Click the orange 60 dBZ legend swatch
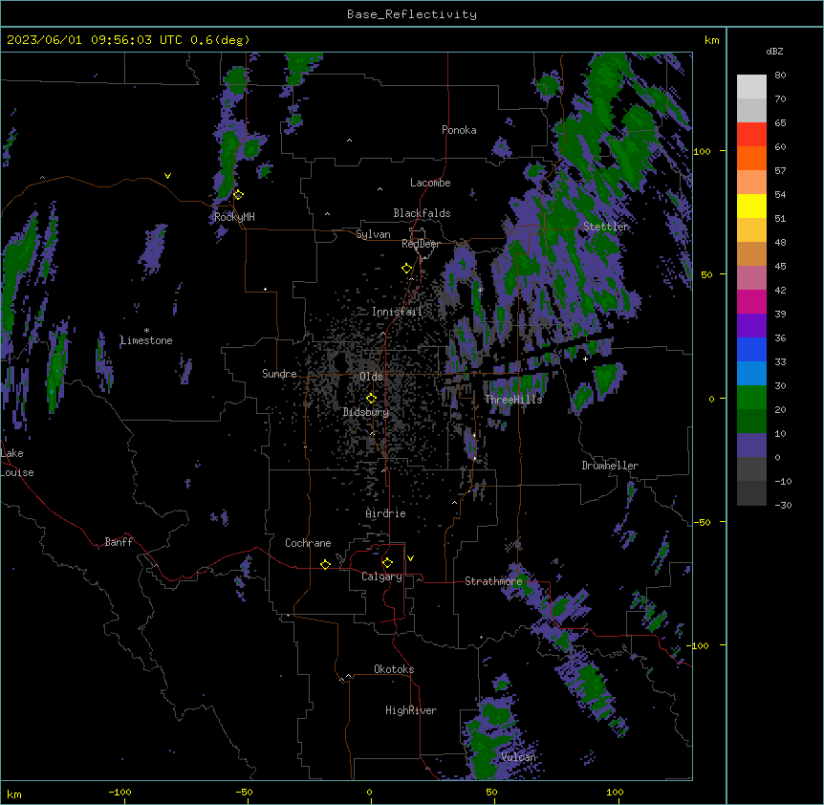 [751, 158]
